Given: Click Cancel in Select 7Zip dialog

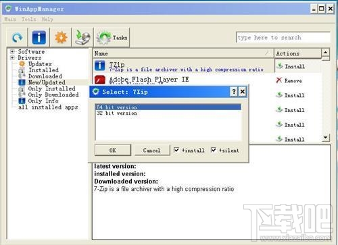Looking at the screenshot, I should click(152, 150).
